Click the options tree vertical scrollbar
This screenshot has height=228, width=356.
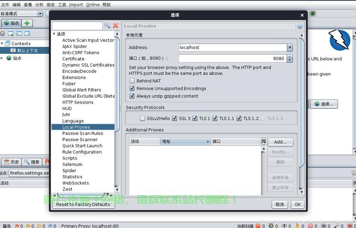117,84
